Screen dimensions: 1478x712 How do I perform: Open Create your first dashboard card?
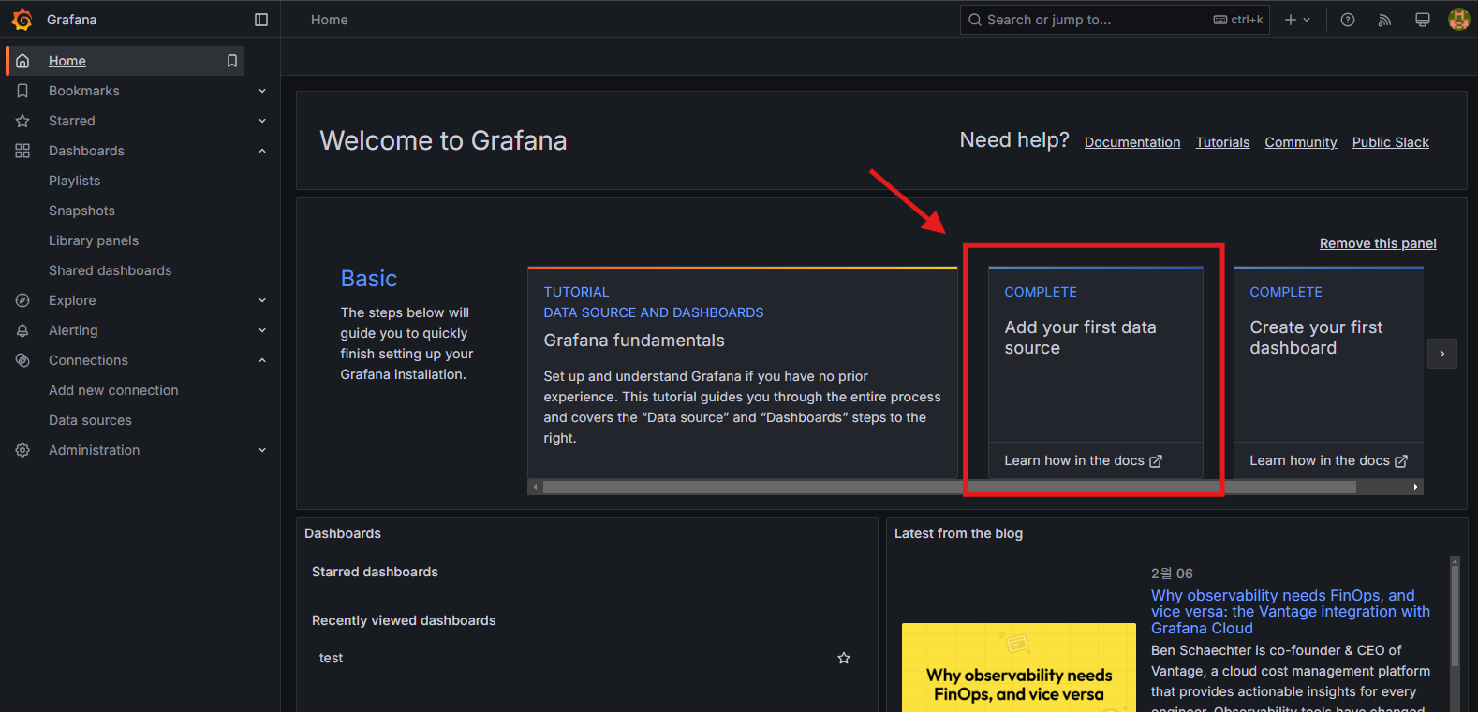1328,372
